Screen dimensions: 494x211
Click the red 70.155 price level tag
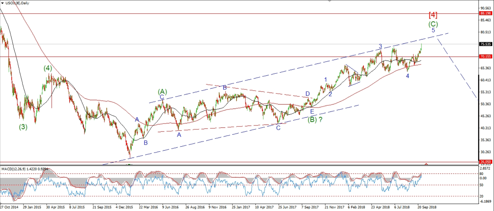[x=486, y=57]
